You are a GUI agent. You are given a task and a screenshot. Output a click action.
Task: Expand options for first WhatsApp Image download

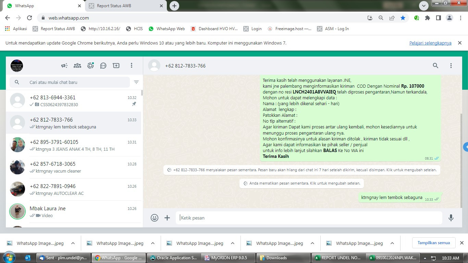[73, 243]
